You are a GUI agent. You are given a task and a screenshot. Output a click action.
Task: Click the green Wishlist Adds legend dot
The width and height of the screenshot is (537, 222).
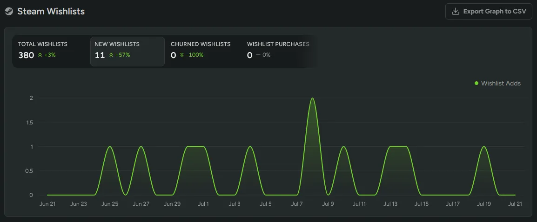tap(477, 84)
